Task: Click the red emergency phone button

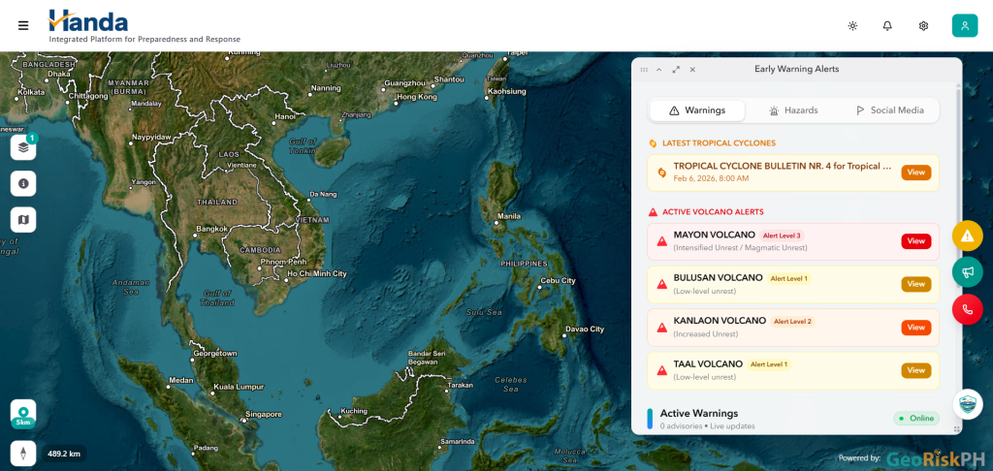Action: [x=967, y=309]
